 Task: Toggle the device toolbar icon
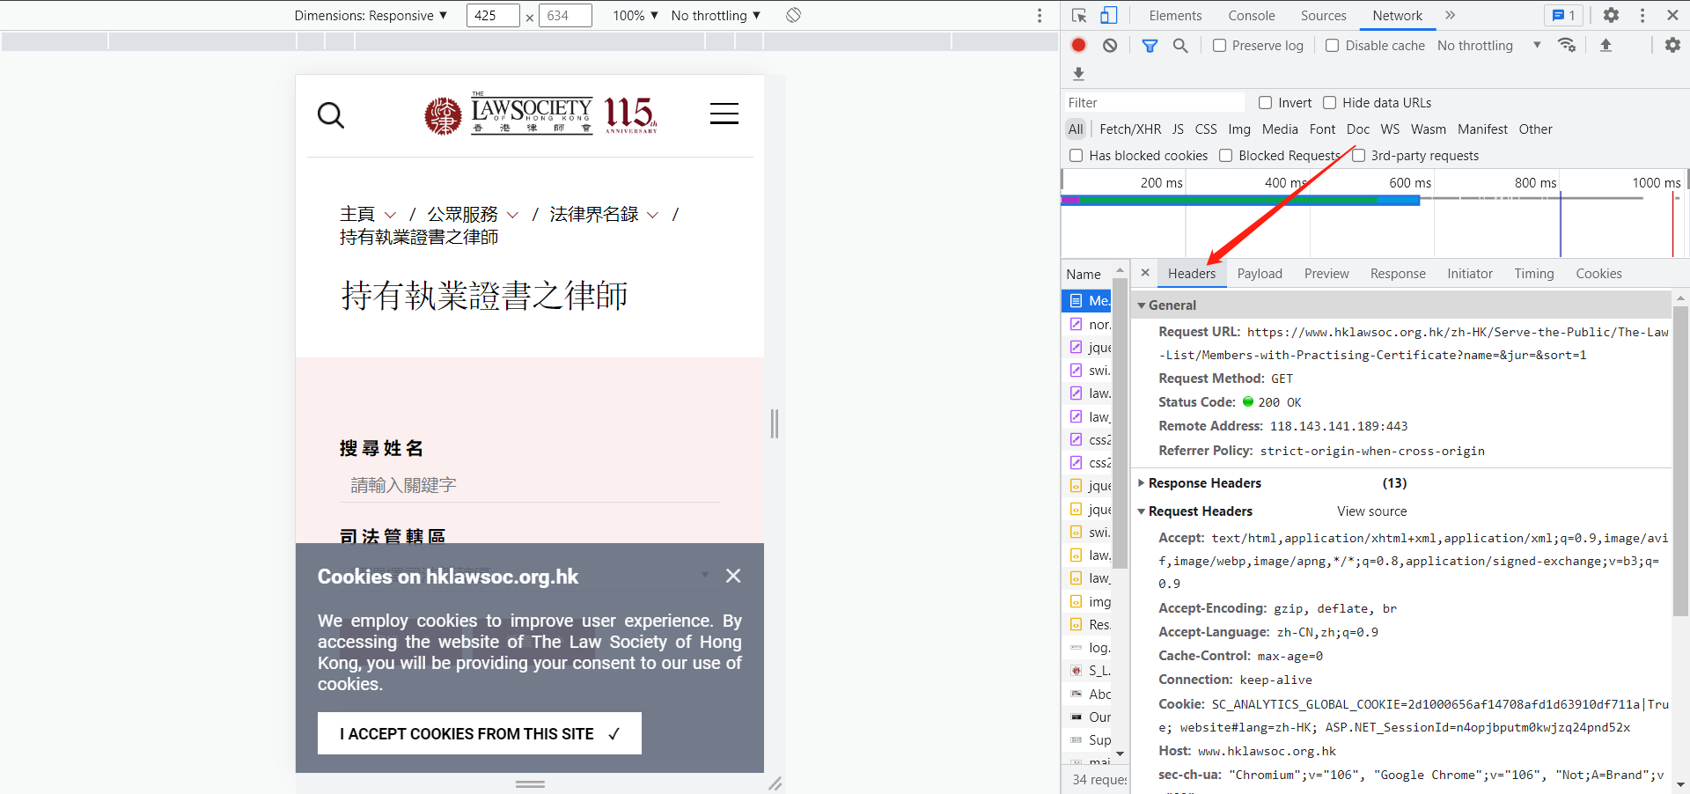tap(1108, 15)
